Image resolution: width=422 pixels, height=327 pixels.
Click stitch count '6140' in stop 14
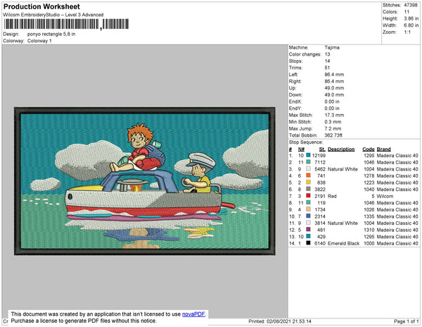click(x=320, y=243)
